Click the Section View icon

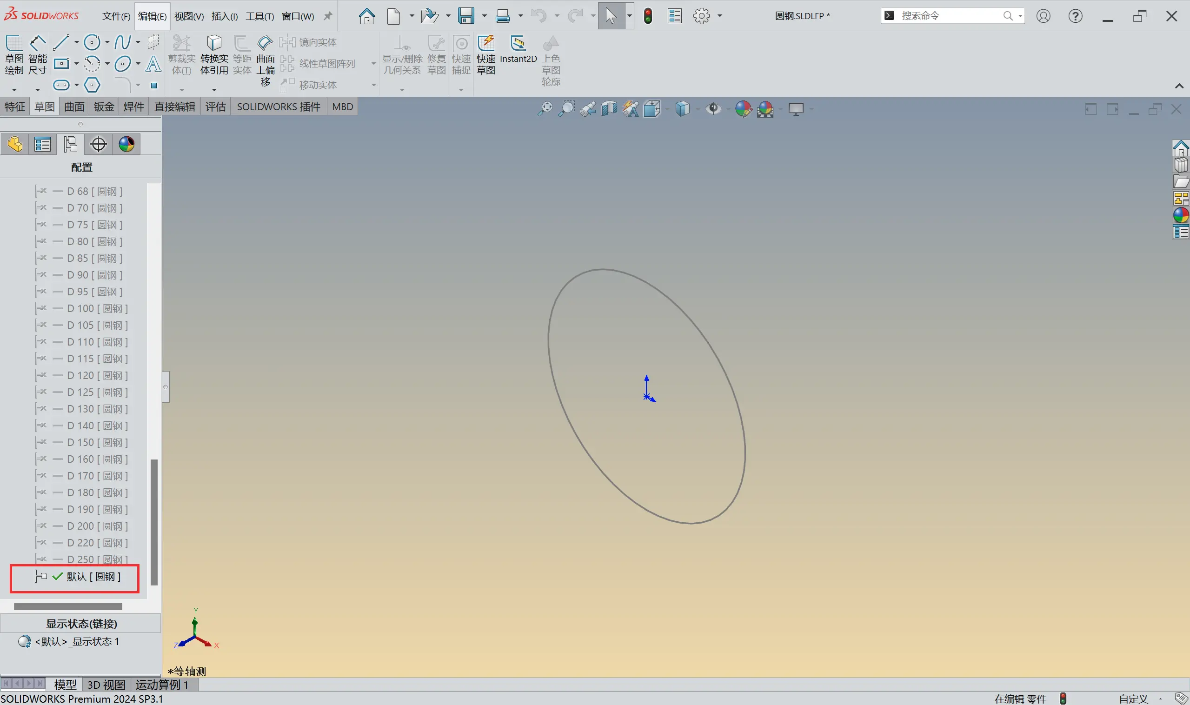(x=609, y=109)
